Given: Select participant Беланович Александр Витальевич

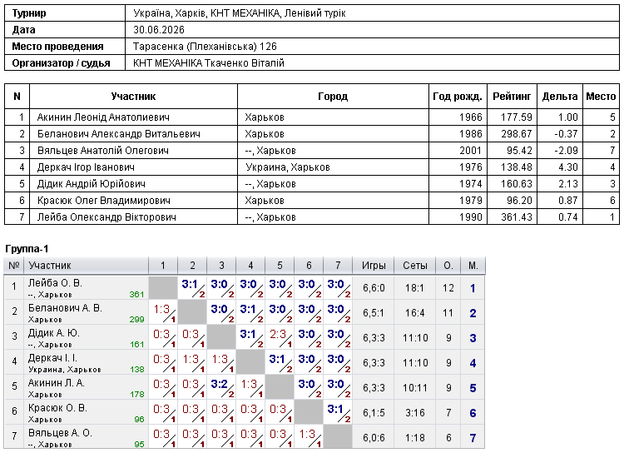Looking at the screenshot, I should [119, 134].
